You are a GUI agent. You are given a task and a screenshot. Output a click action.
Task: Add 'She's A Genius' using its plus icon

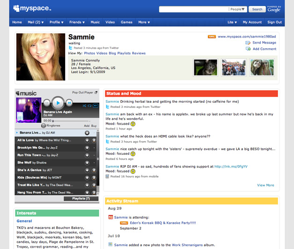click(87, 170)
